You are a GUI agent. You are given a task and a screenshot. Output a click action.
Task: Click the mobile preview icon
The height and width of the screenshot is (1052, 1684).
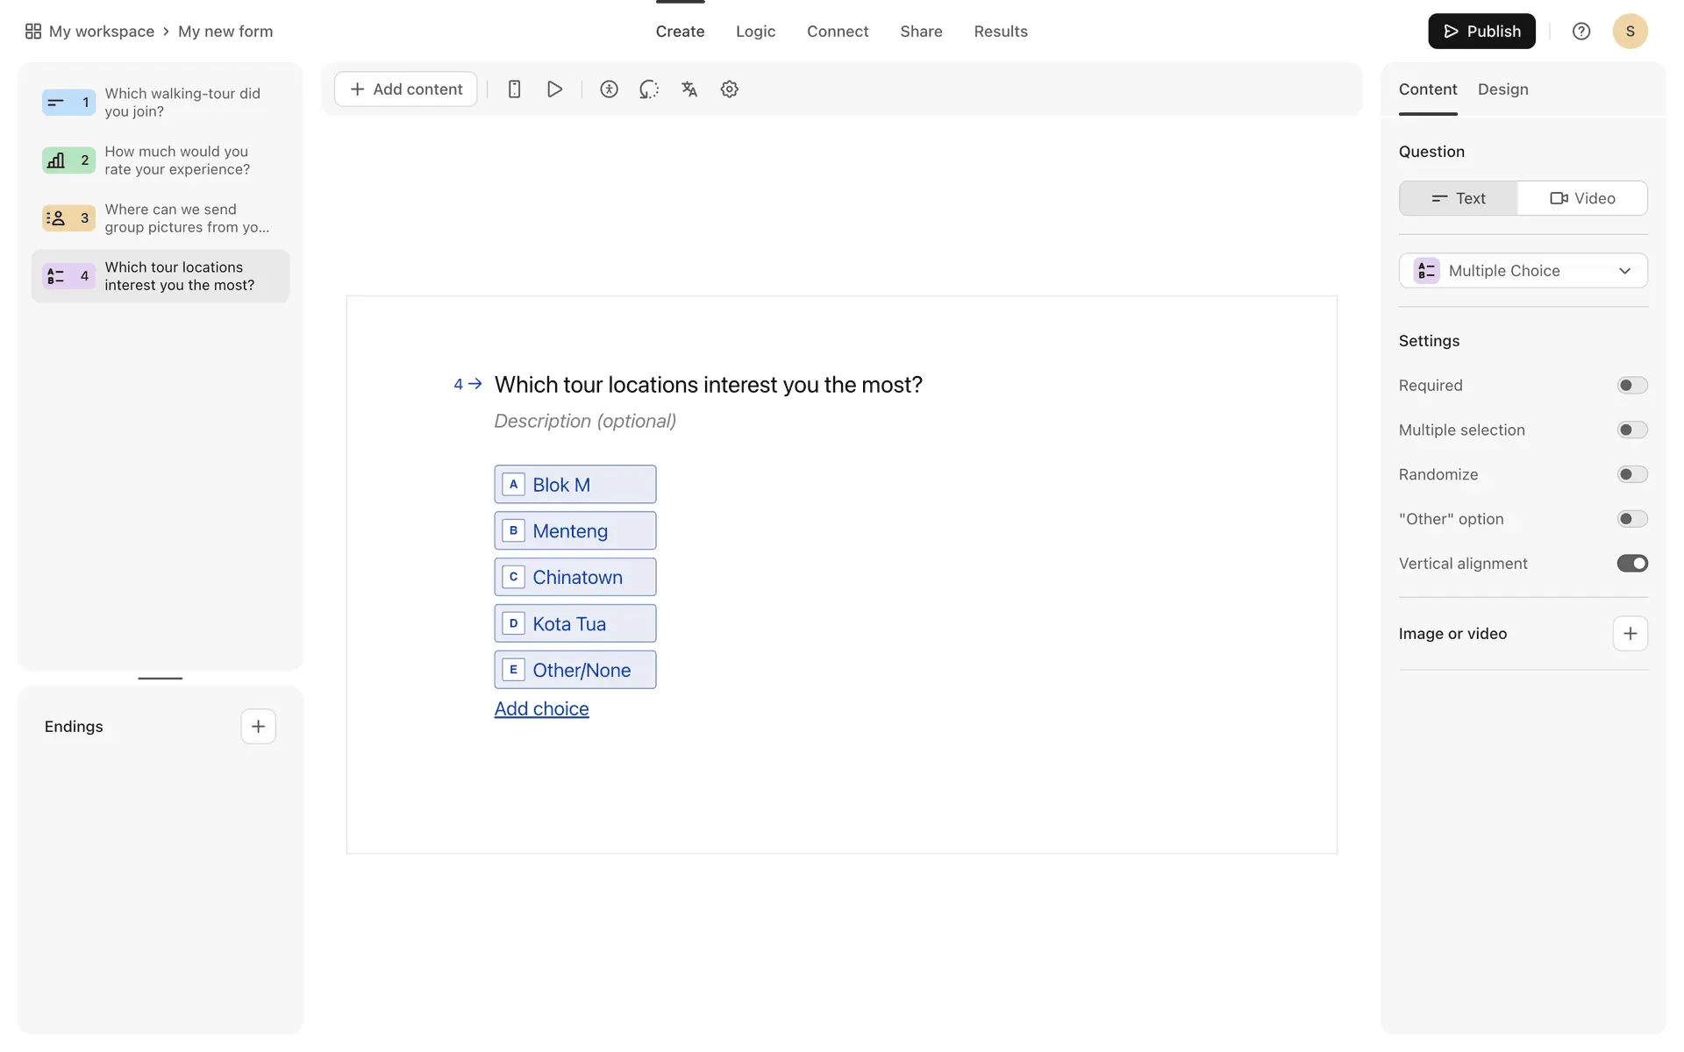515,89
